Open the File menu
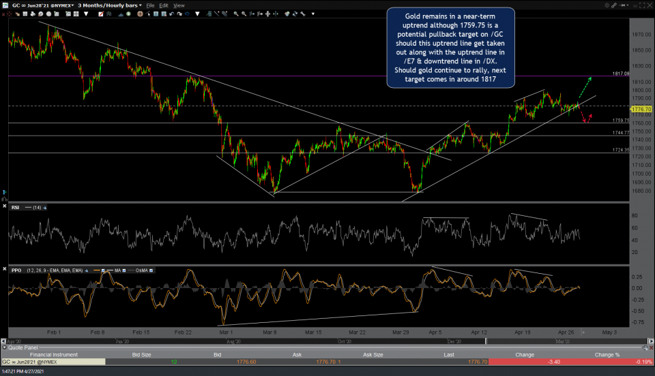655x376 pixels. pyautogui.click(x=150, y=5)
